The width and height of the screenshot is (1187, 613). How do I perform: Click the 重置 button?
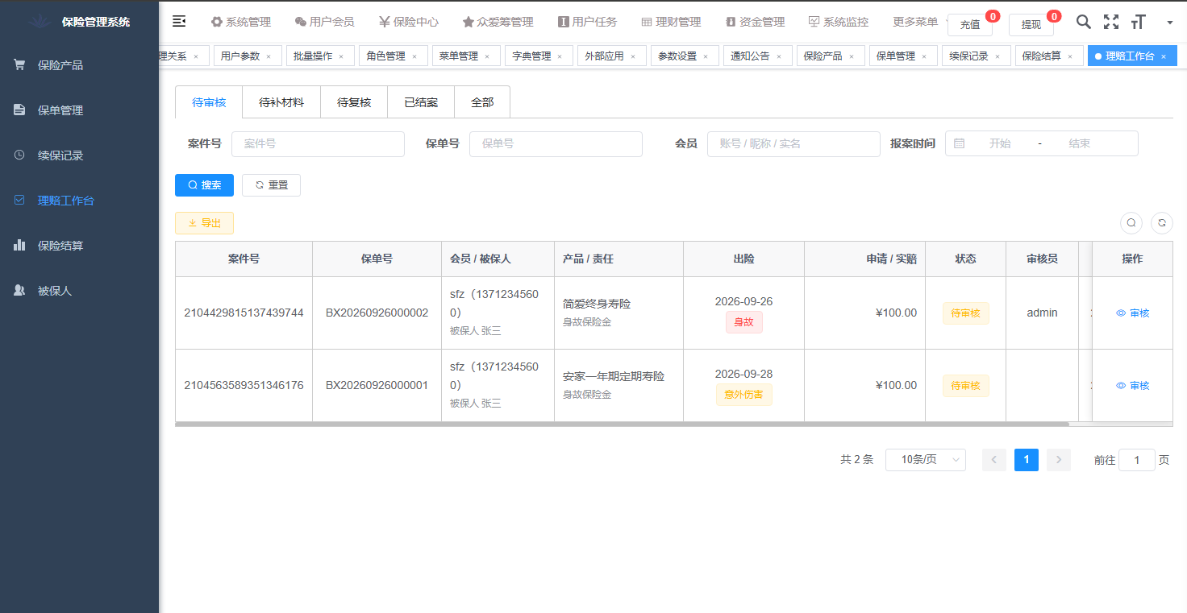coord(271,185)
